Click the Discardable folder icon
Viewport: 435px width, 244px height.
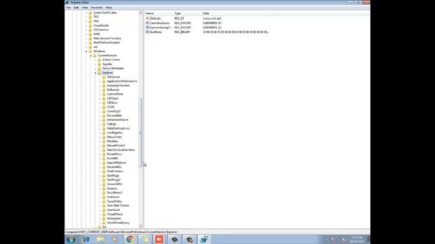tap(104, 116)
